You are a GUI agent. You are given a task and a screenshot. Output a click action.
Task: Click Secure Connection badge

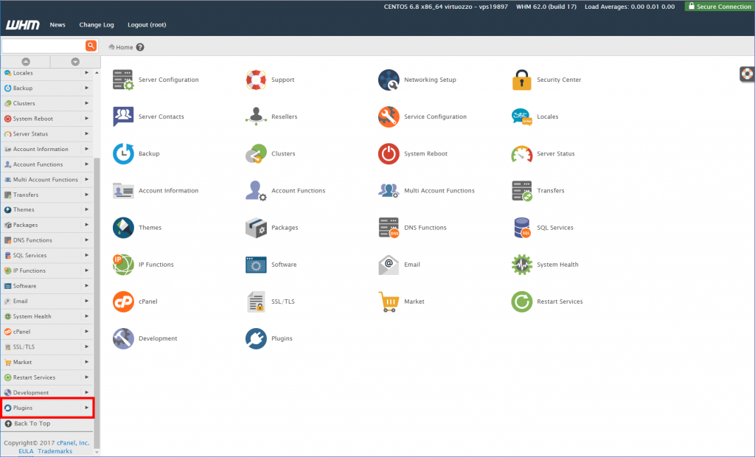(x=720, y=6)
